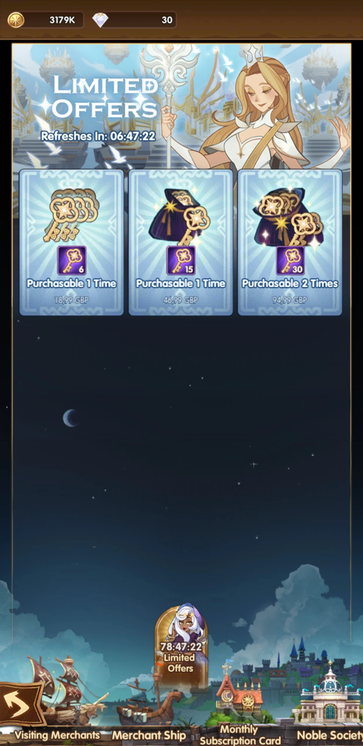363x746 pixels.
Task: Select the purple 6-key item icon
Action: (x=72, y=260)
